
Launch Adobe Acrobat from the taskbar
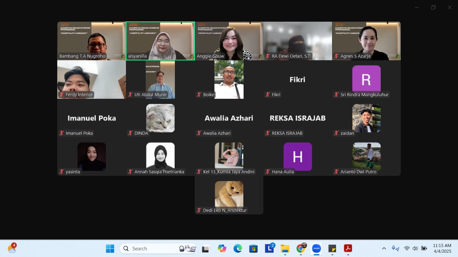pyautogui.click(x=348, y=248)
